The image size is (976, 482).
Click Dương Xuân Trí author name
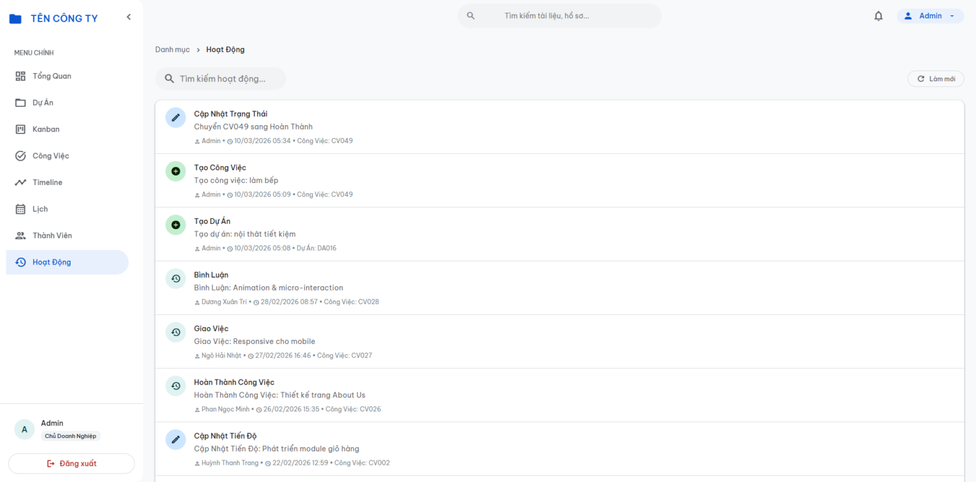tap(224, 302)
